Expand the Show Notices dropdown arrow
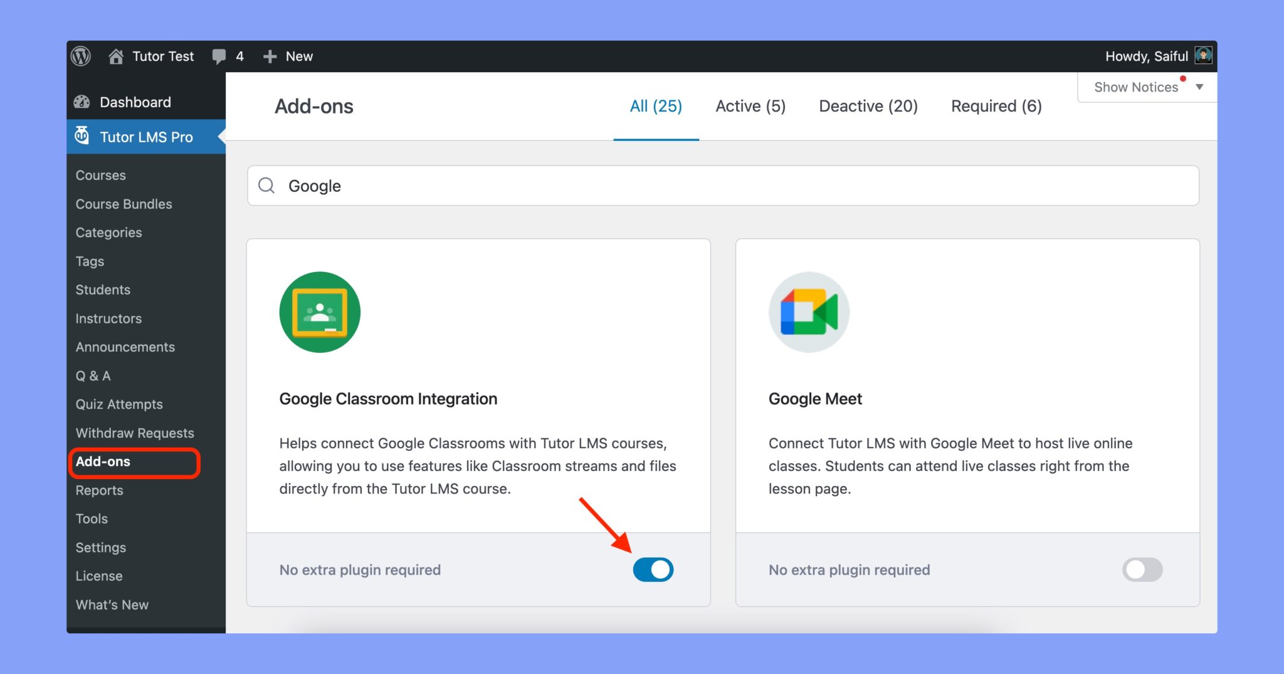The height and width of the screenshot is (674, 1284). point(1199,87)
